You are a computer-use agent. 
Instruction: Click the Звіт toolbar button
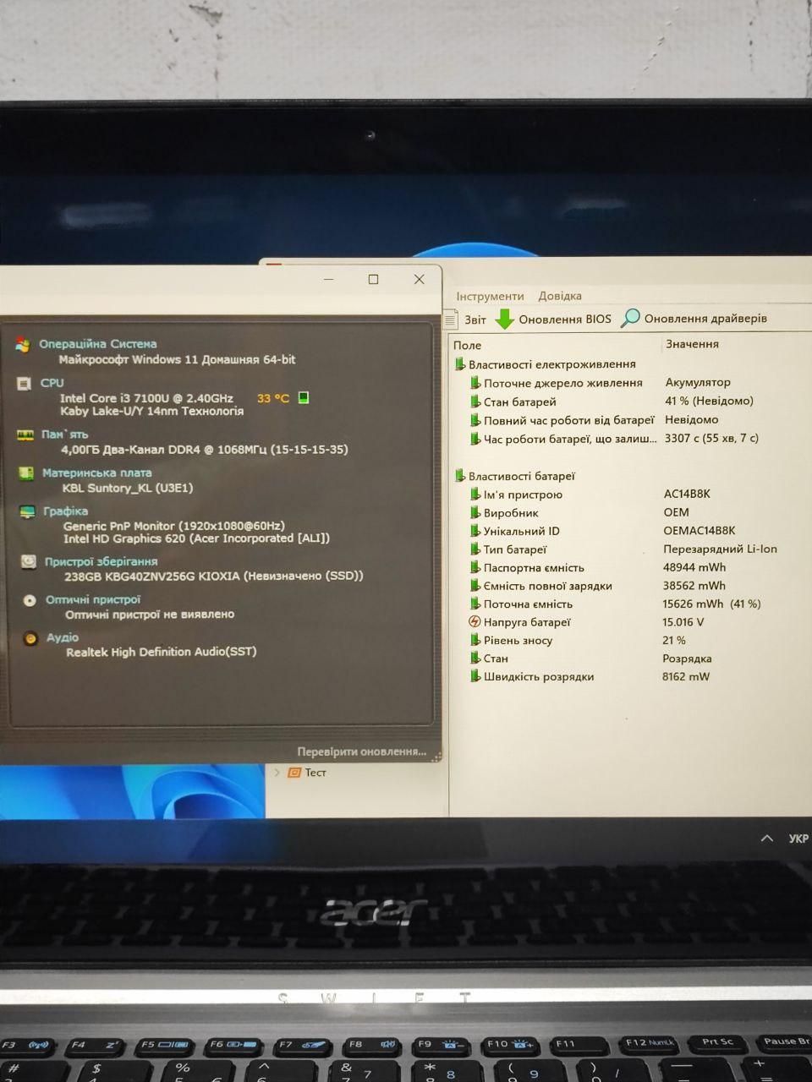coord(465,320)
